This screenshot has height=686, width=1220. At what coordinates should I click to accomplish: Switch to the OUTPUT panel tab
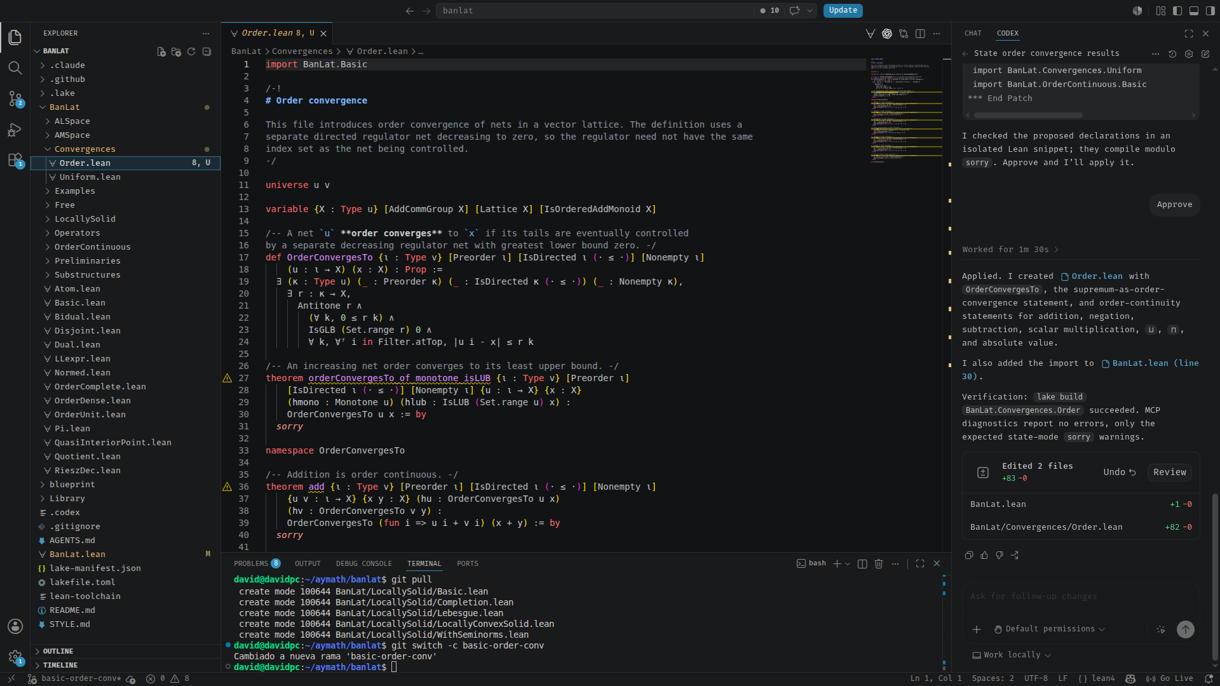[x=308, y=563]
